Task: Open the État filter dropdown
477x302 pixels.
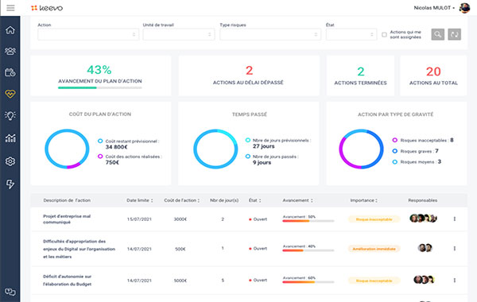Action: (x=351, y=35)
